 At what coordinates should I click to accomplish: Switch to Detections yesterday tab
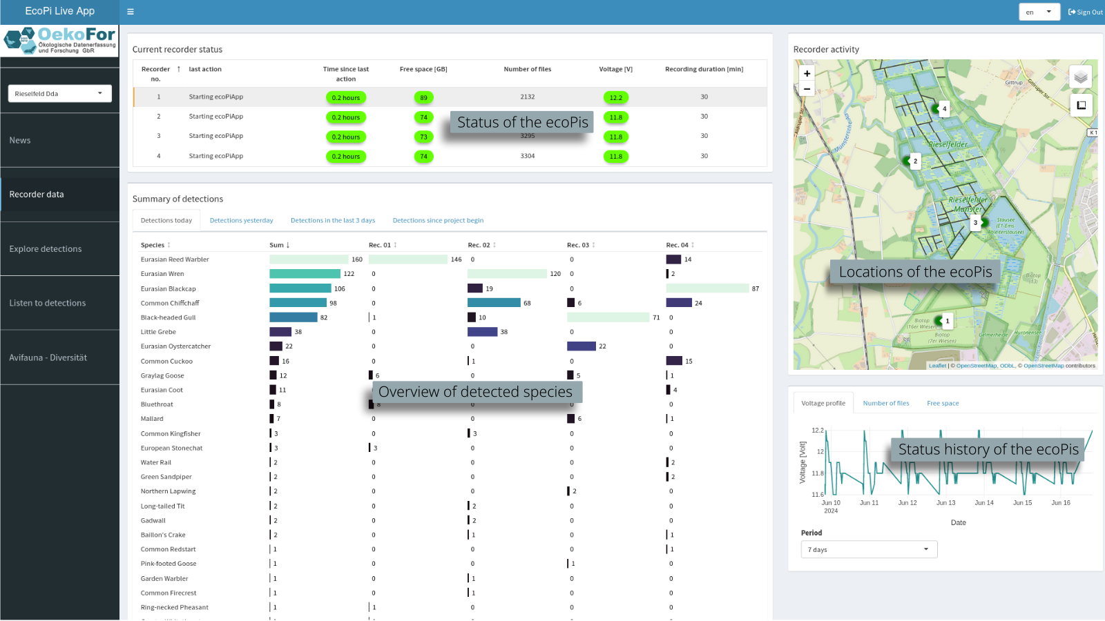(241, 221)
